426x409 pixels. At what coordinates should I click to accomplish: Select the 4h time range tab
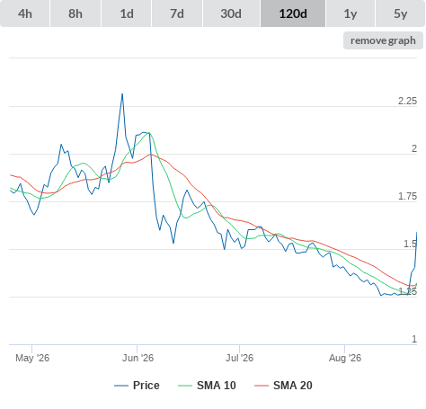point(25,13)
